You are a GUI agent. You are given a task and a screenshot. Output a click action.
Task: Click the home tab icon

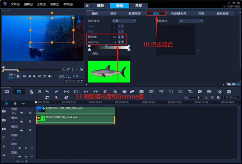[x=87, y=6]
